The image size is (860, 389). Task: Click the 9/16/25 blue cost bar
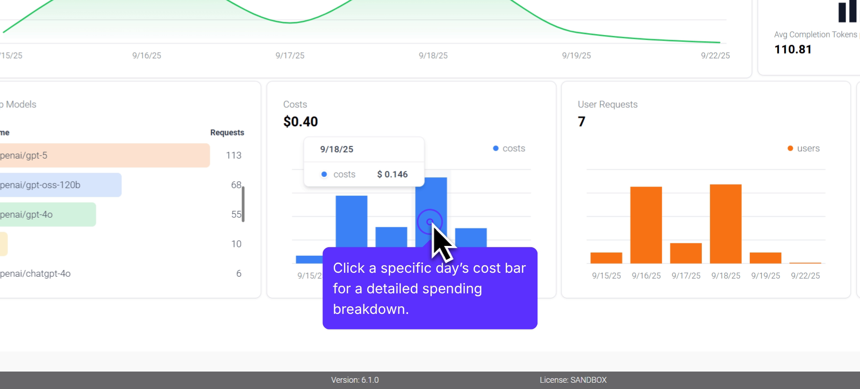point(352,221)
